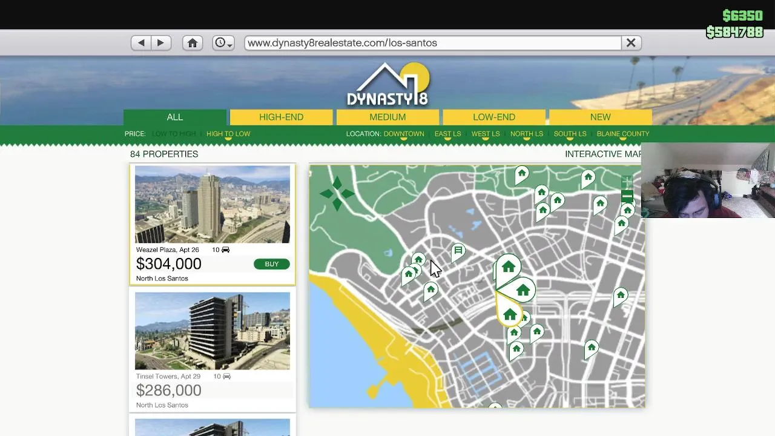Image resolution: width=775 pixels, height=436 pixels.
Task: Pan the map down with the compass arrow
Action: click(x=337, y=205)
